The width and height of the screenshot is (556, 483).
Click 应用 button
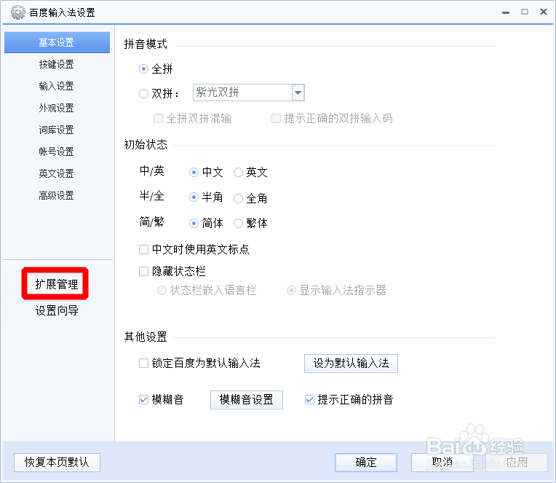pos(517,463)
